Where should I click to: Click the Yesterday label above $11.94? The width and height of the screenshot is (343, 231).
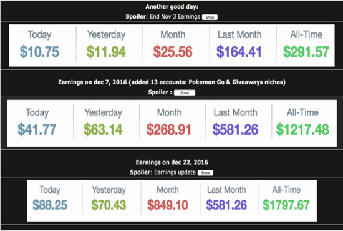(x=106, y=35)
